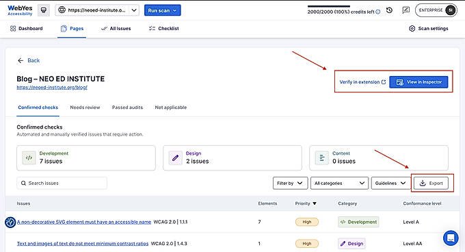
Task: Click the Issues column header
Action: tap(23, 203)
